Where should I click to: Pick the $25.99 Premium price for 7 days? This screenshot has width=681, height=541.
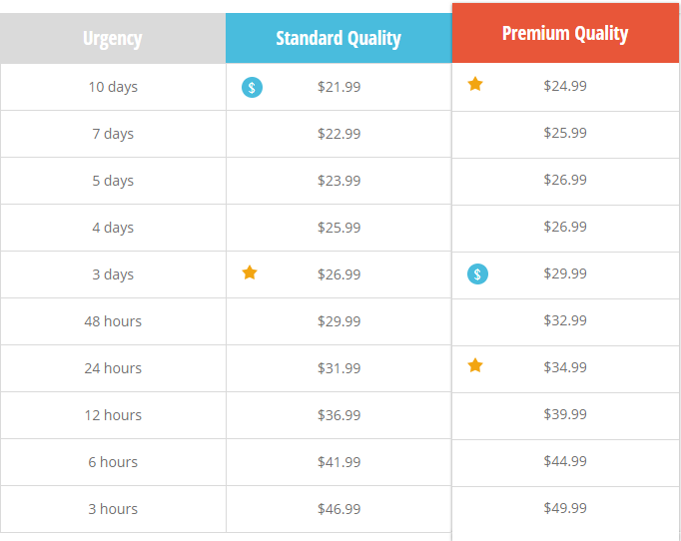[x=565, y=133]
